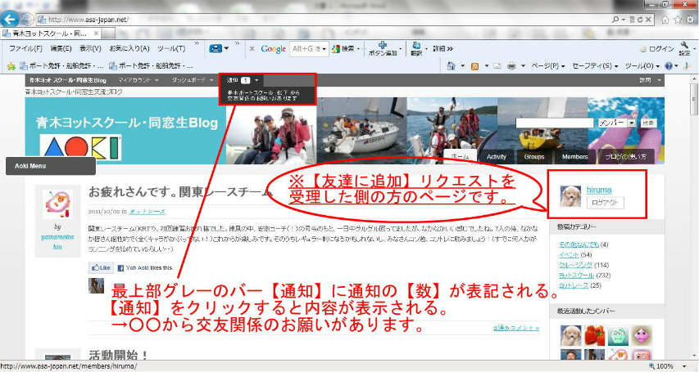Click the read mail icon in command bar
The image size is (699, 372).
497,66
